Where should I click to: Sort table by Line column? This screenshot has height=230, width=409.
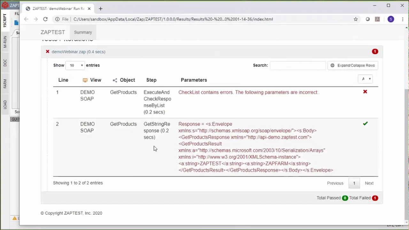63,80
